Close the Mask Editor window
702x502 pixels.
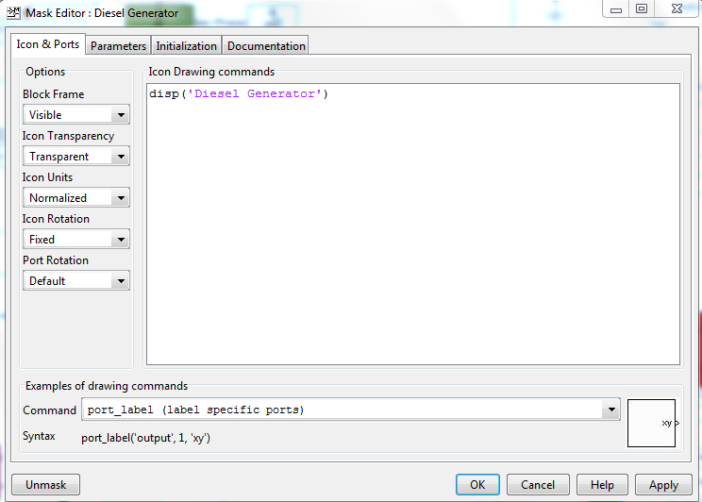click(x=677, y=8)
